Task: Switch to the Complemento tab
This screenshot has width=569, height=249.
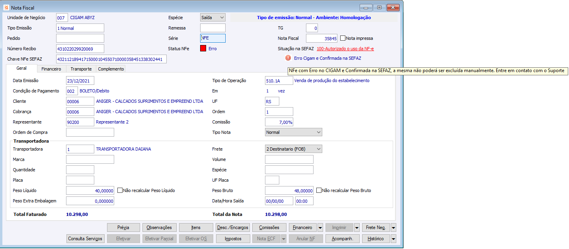Action: click(111, 69)
